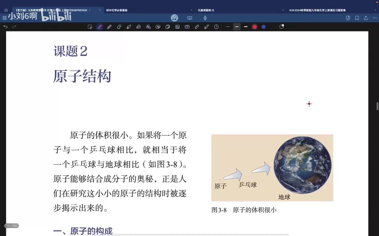Image resolution: width=379 pixels, height=236 pixels.
Task: Select the highlighter tool
Action: click(129, 27)
